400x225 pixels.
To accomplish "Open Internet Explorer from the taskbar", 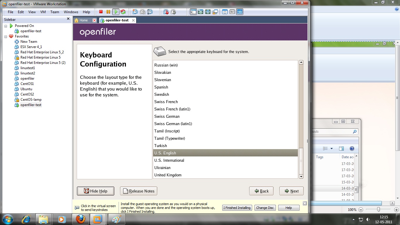I will pos(26,219).
